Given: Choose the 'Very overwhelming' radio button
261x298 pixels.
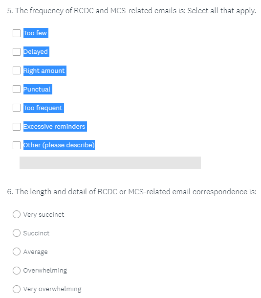Looking at the screenshot, I should [x=17, y=289].
